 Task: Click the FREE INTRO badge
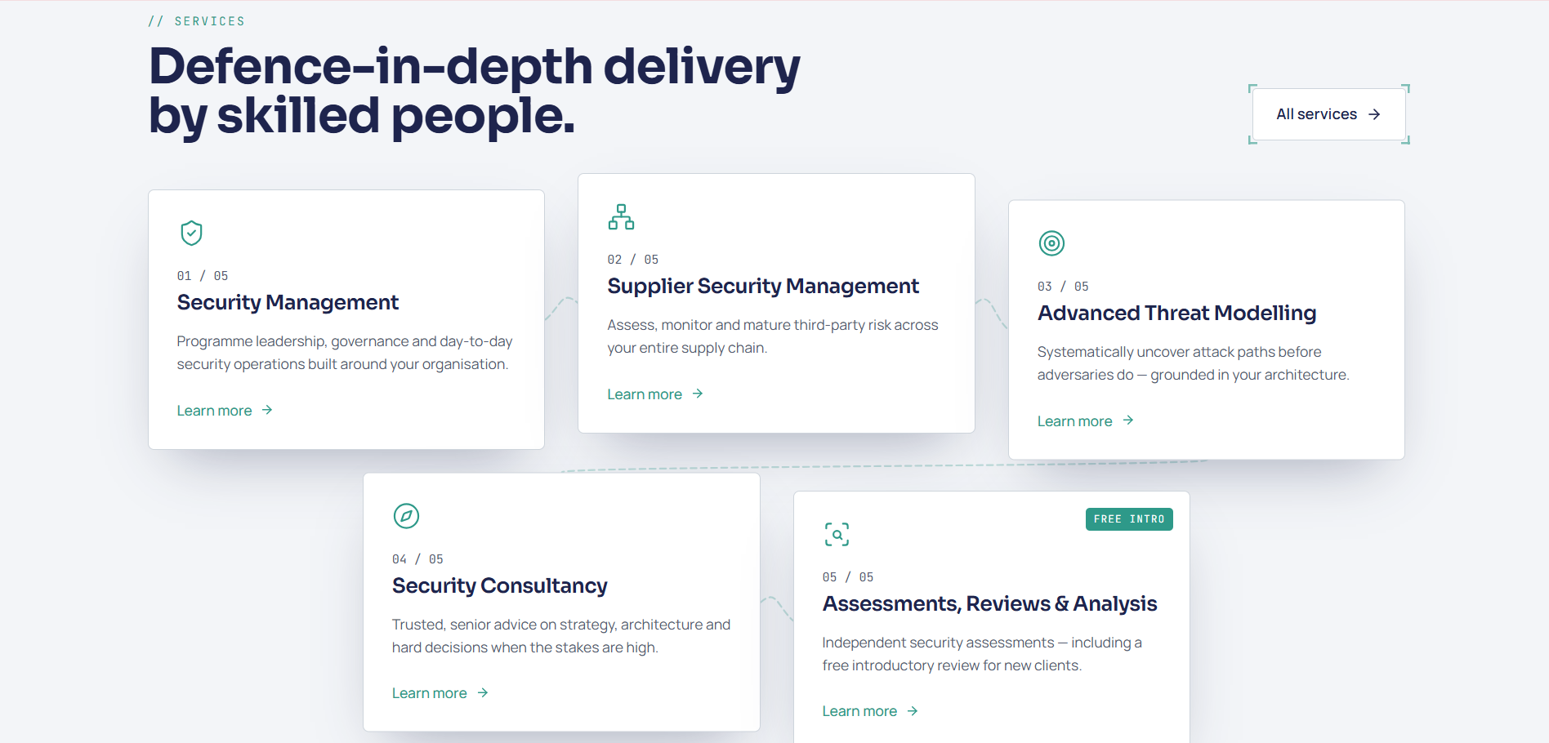click(1129, 519)
